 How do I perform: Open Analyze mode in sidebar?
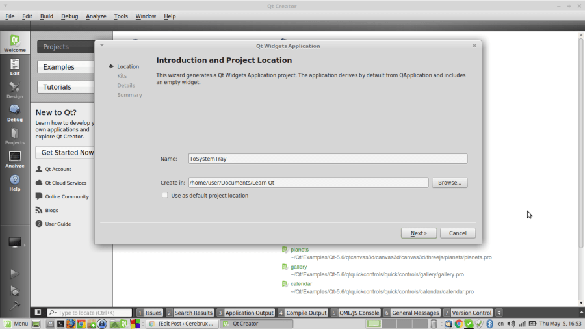(x=15, y=159)
